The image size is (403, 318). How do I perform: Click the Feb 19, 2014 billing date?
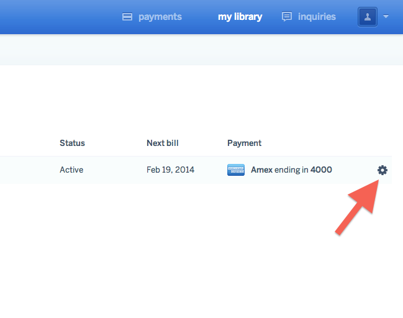click(x=170, y=170)
